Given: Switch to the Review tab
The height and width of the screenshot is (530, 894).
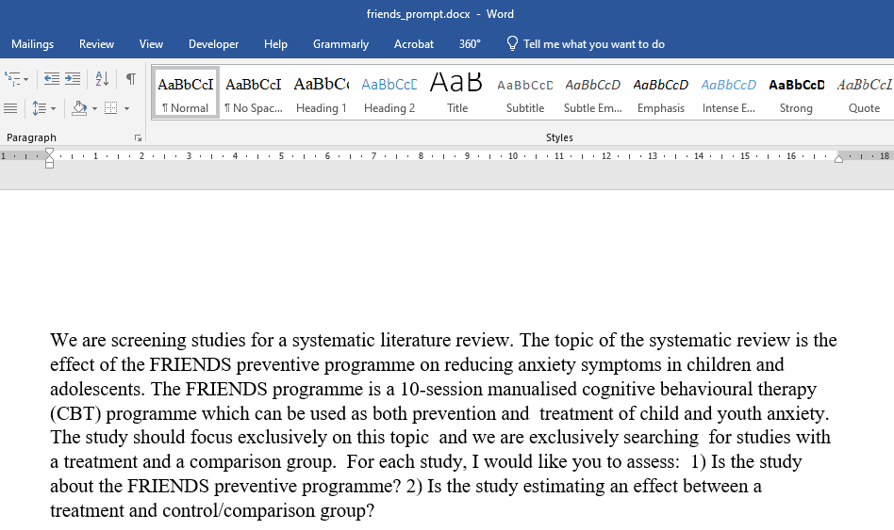Looking at the screenshot, I should pyautogui.click(x=96, y=44).
